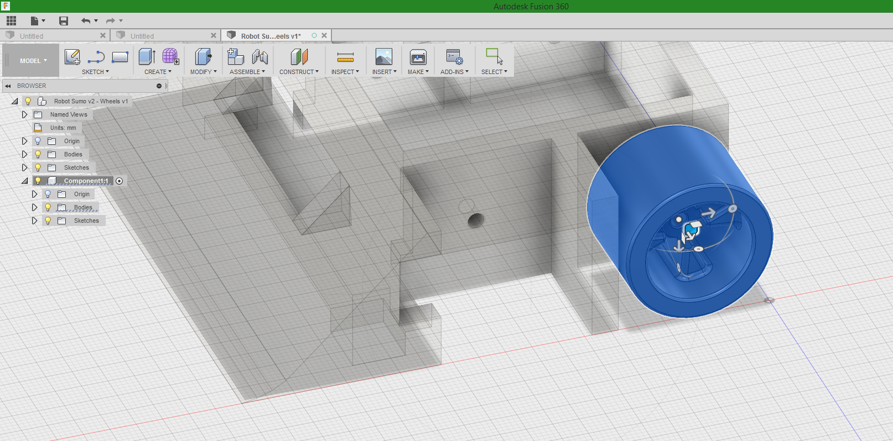
Task: Select the Extrude tool in Create group
Action: [147, 57]
